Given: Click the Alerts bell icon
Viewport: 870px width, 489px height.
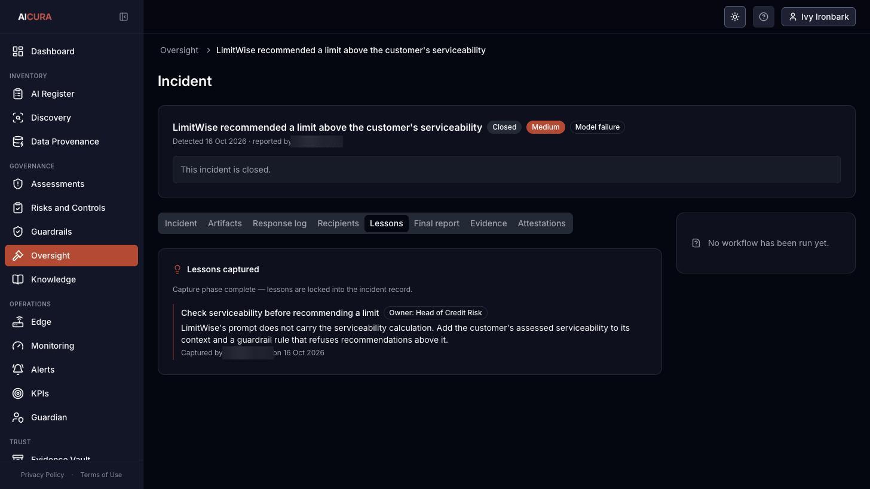Looking at the screenshot, I should (x=18, y=370).
